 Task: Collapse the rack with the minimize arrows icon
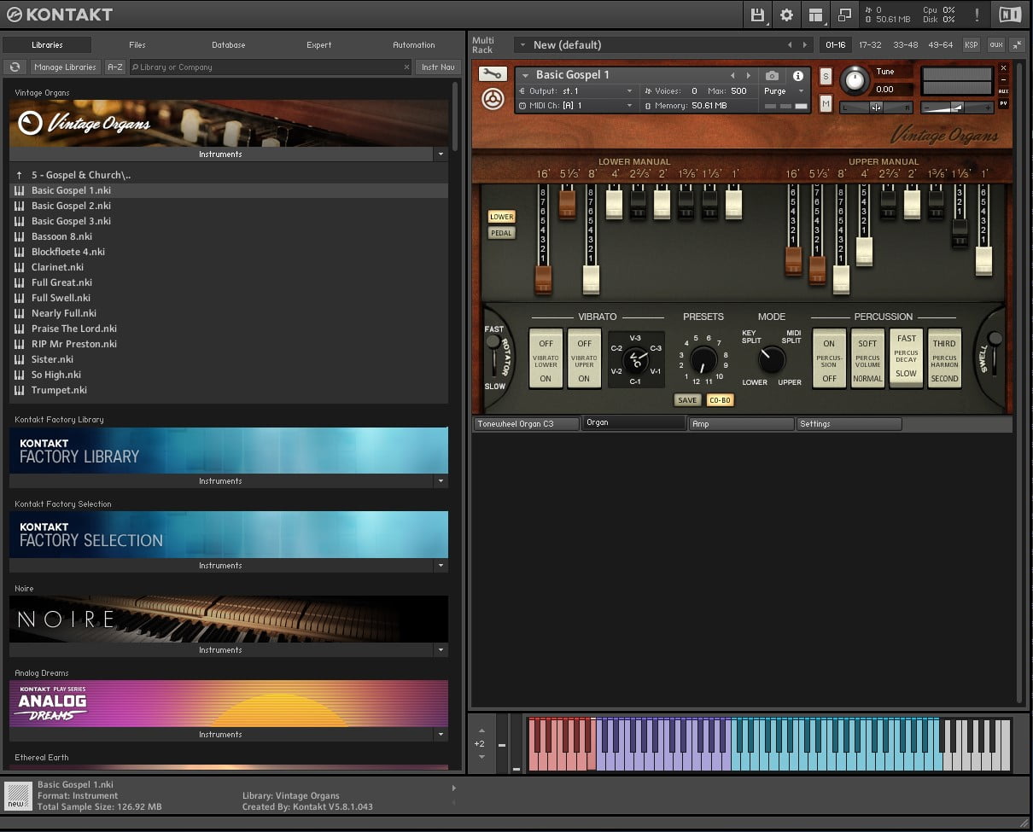[1017, 44]
